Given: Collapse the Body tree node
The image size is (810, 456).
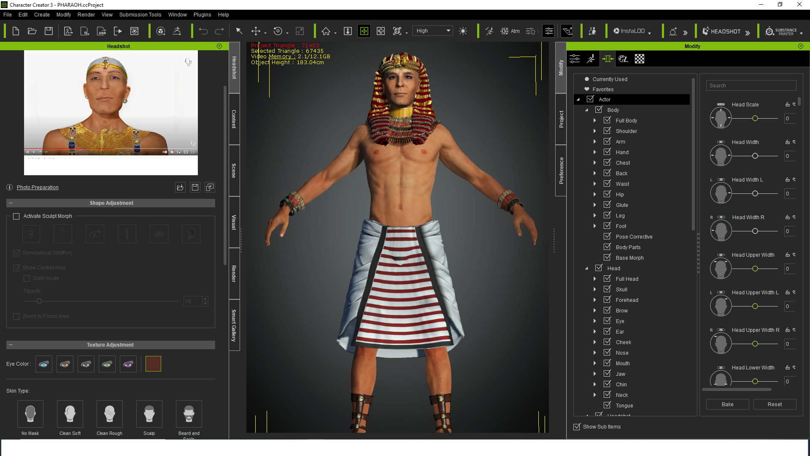Looking at the screenshot, I should tap(586, 110).
